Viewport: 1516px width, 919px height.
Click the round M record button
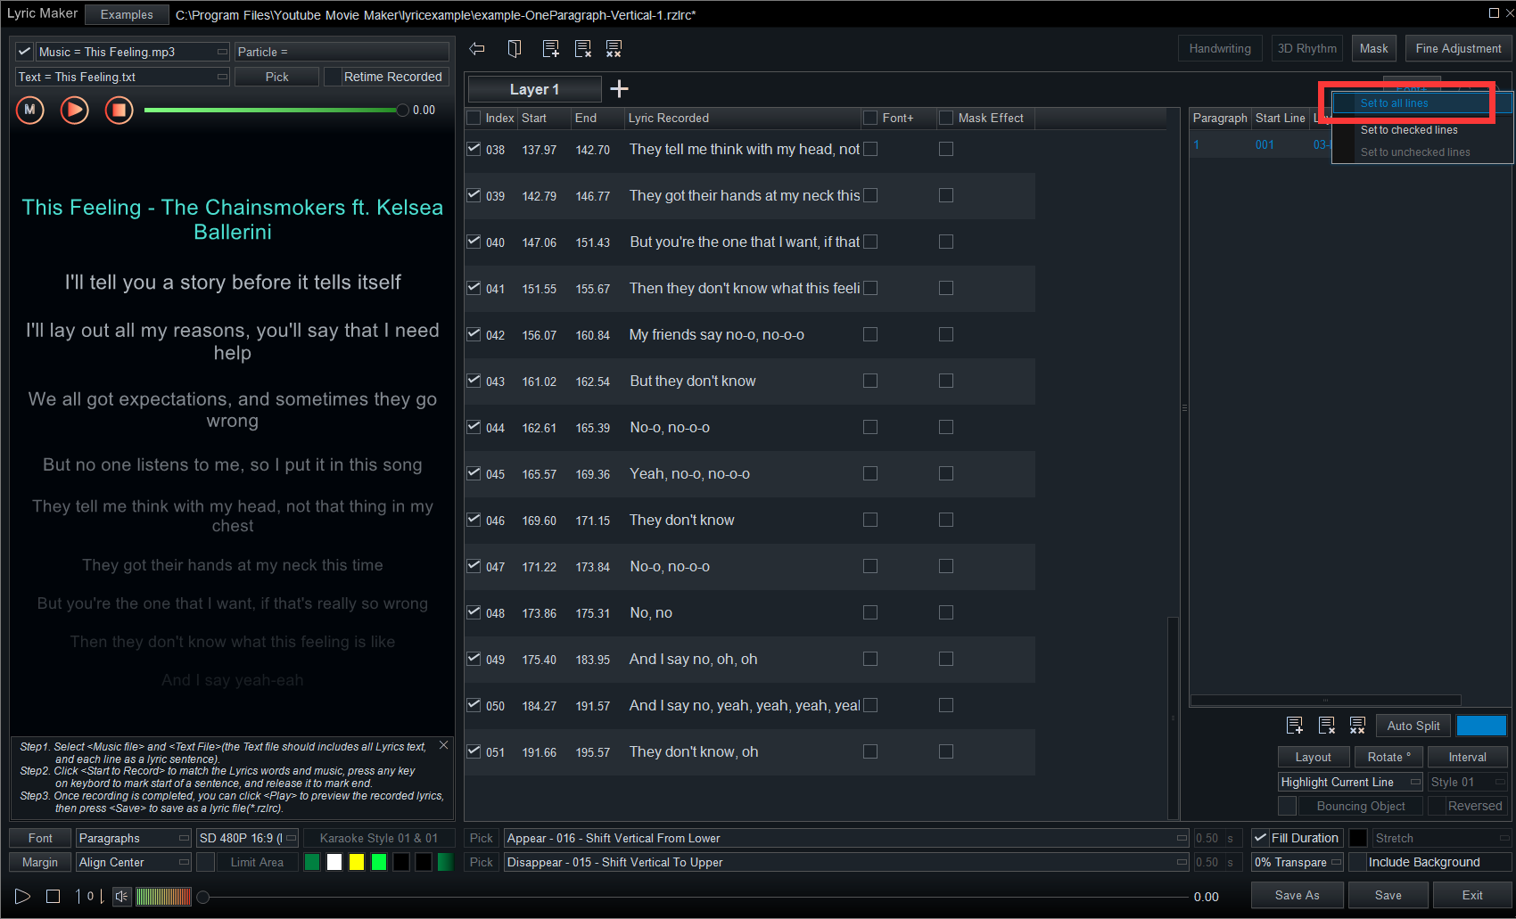(x=30, y=110)
